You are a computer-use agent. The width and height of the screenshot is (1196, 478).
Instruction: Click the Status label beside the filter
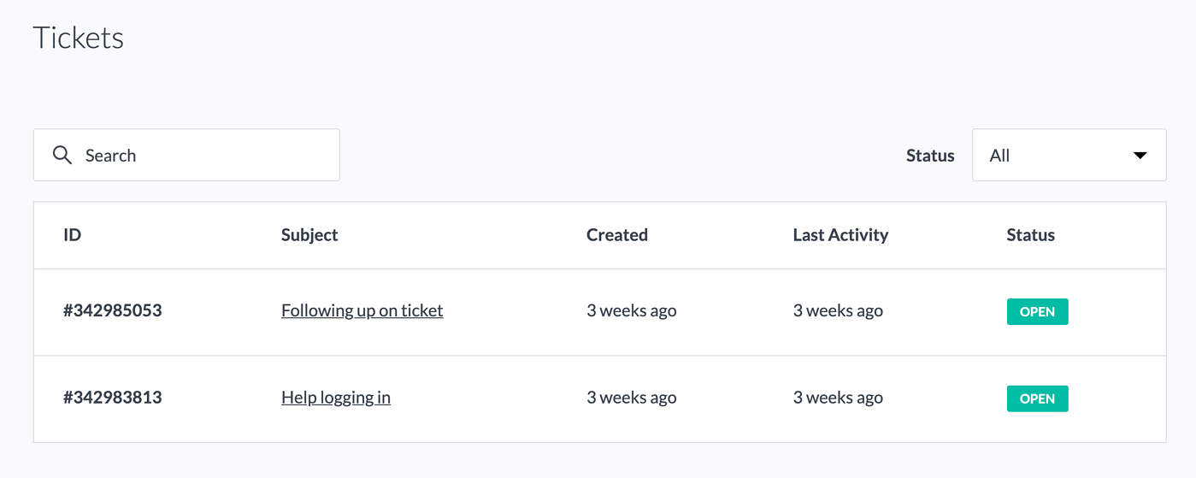(x=930, y=156)
